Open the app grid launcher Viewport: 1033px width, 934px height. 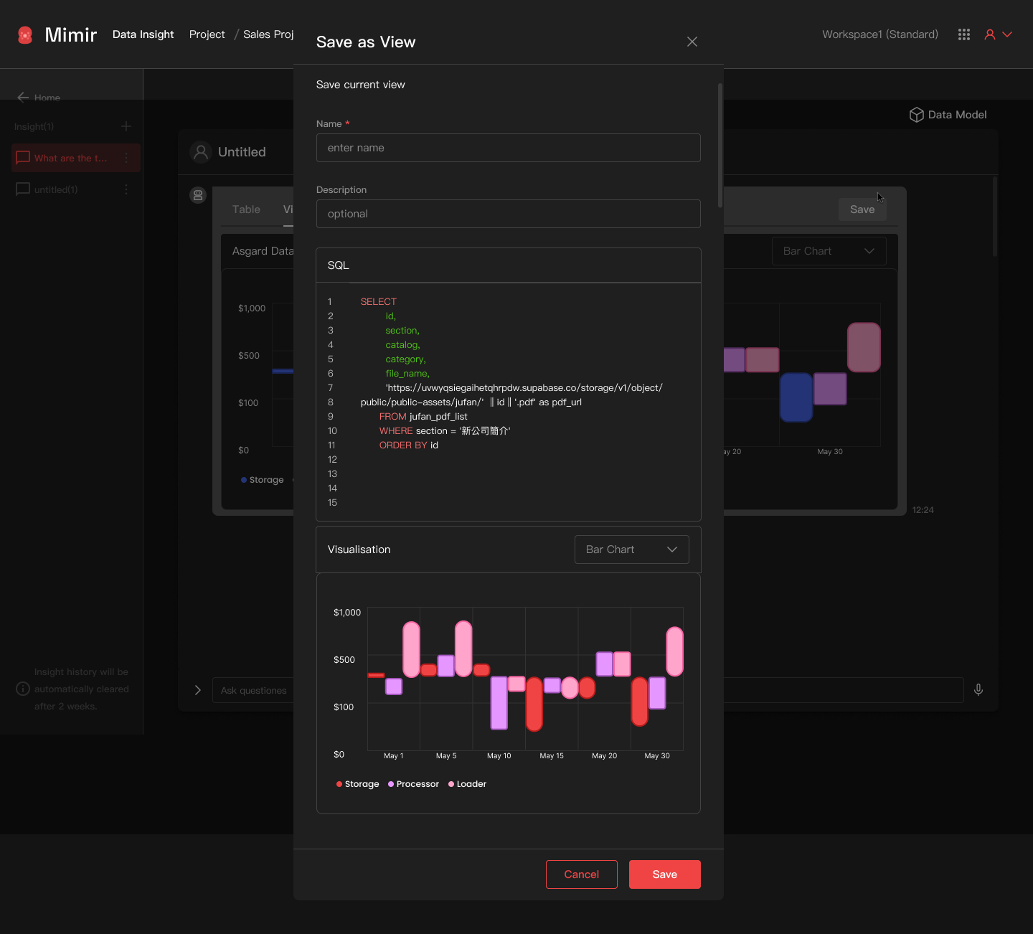tap(964, 34)
